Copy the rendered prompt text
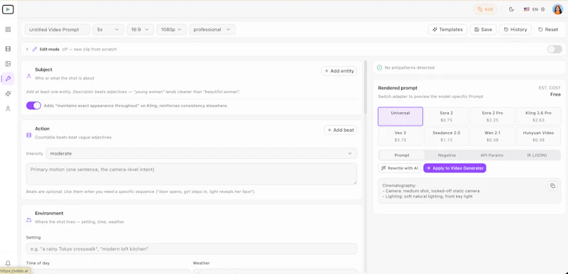Image resolution: width=568 pixels, height=274 pixels. 552,186
